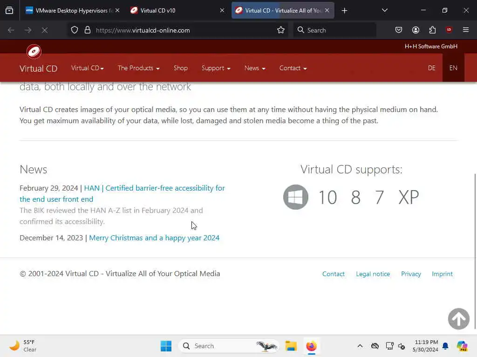Open the Firefox hamburger application menu
Screen dimensions: 477x357
[465, 30]
